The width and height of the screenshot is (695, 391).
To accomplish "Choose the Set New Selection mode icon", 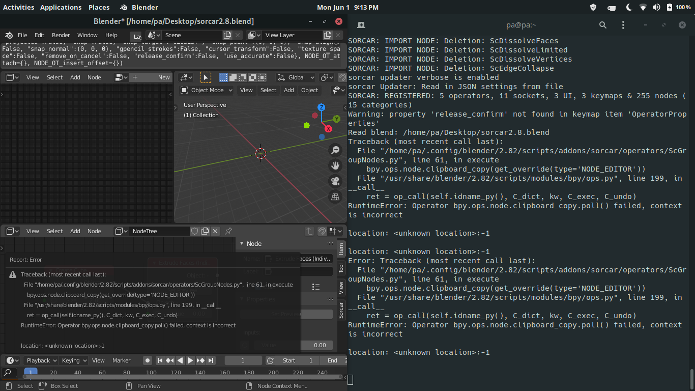I will pyautogui.click(x=223, y=77).
